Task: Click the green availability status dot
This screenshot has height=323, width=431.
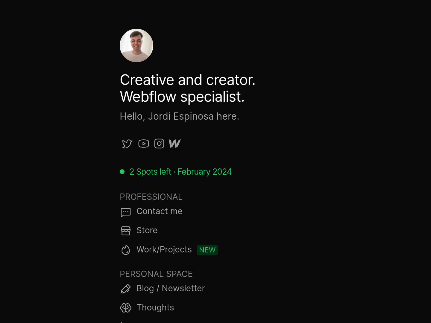Action: click(122, 172)
